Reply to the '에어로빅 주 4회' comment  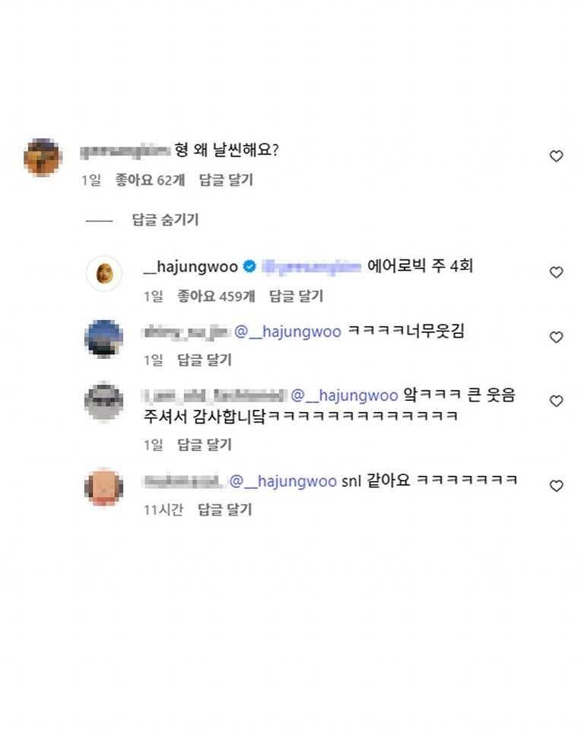coord(297,296)
